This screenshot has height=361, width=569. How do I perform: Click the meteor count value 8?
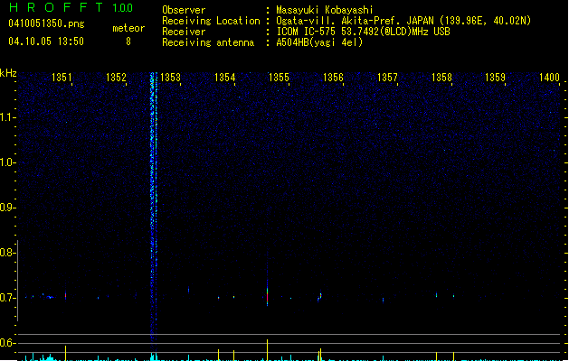[x=128, y=42]
